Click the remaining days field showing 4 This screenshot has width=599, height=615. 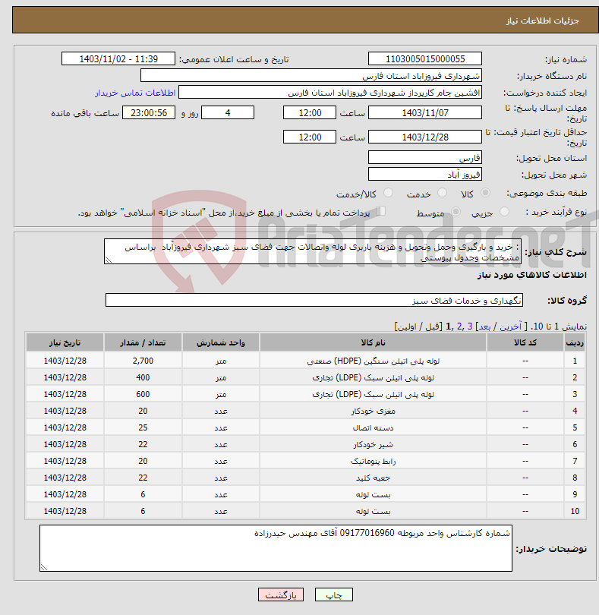coord(228,113)
